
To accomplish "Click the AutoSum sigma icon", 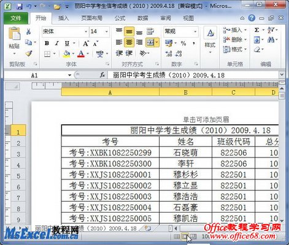I will (x=256, y=30).
